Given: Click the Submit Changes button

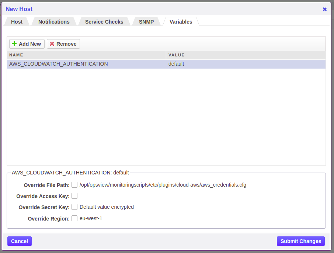Looking at the screenshot, I should tap(300, 241).
